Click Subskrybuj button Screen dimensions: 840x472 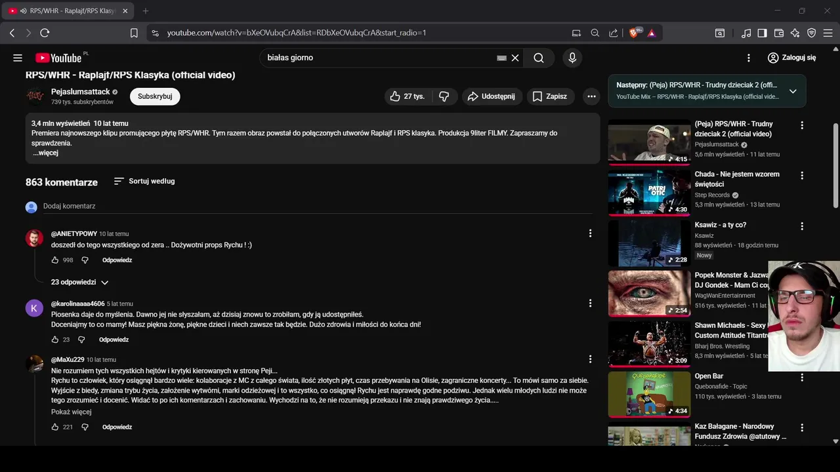(x=155, y=96)
